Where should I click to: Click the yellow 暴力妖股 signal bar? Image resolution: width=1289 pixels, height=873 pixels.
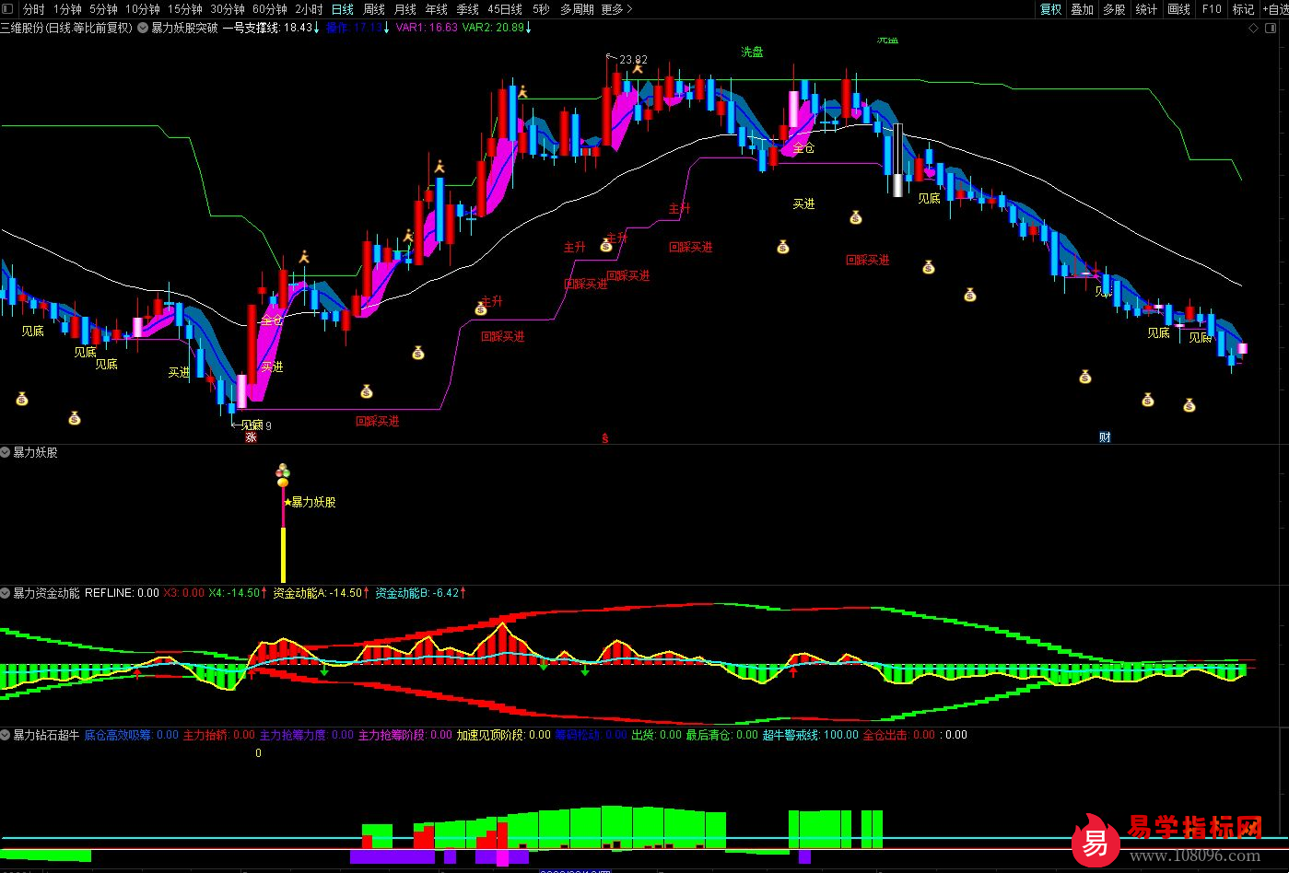283,555
